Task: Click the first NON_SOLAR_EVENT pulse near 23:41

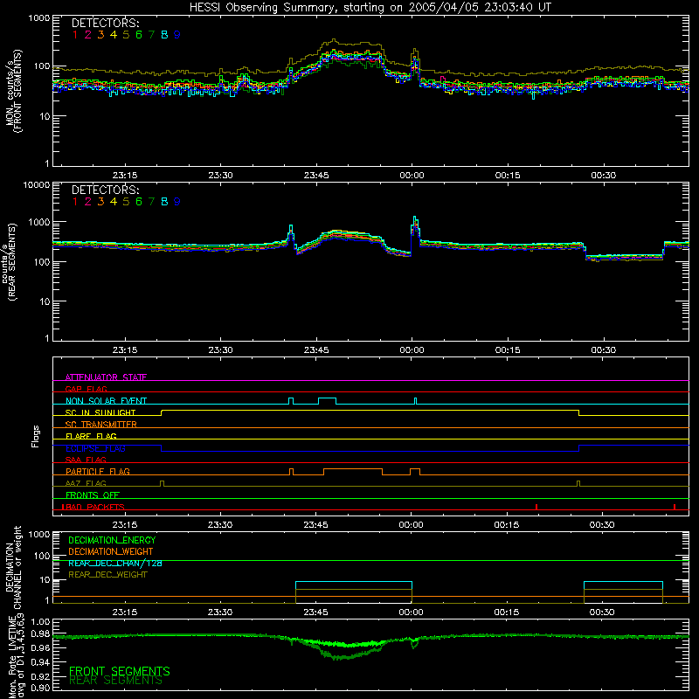Action: click(x=291, y=401)
